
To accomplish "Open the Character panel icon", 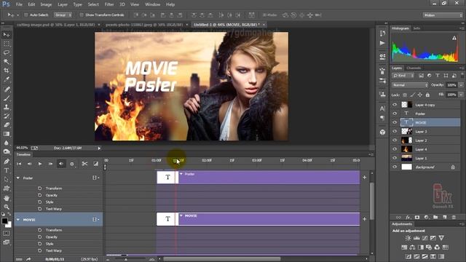I will coord(382,108).
